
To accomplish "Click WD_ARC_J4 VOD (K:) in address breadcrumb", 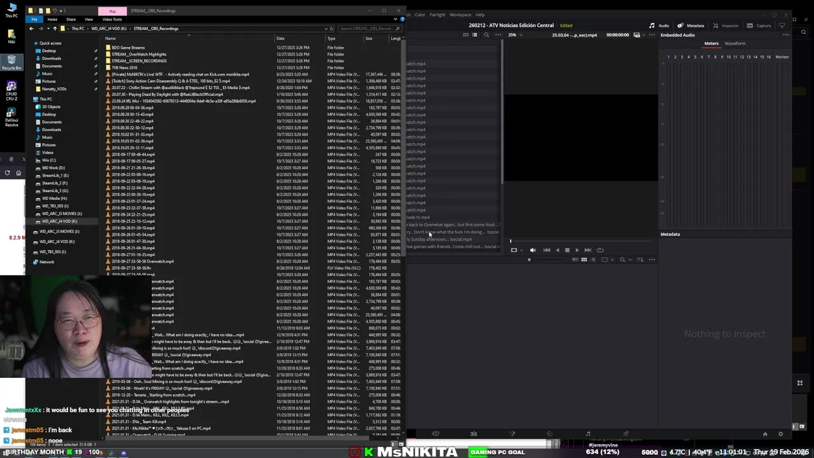I will pos(109,29).
